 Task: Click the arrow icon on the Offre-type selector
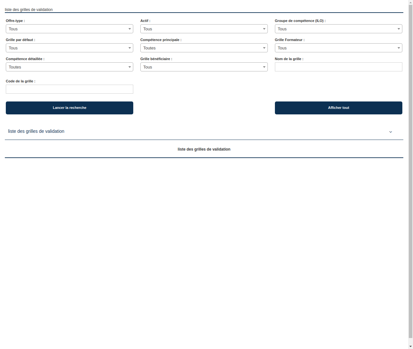(x=130, y=29)
